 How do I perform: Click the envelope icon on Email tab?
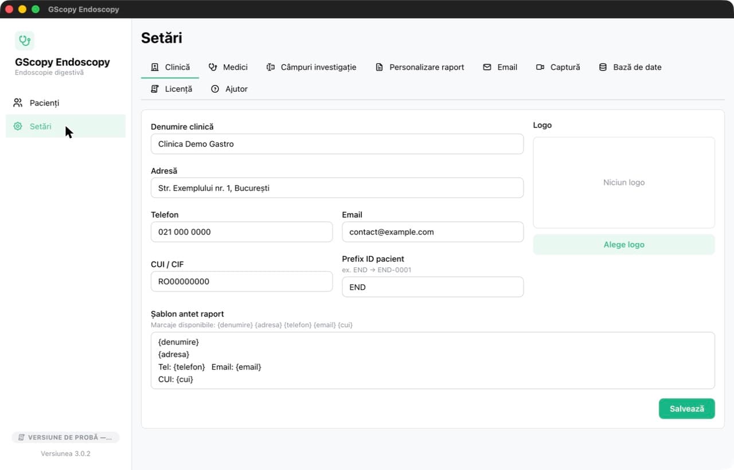tap(487, 67)
